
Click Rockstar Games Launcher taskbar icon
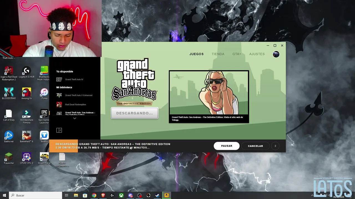pyautogui.click(x=166, y=195)
